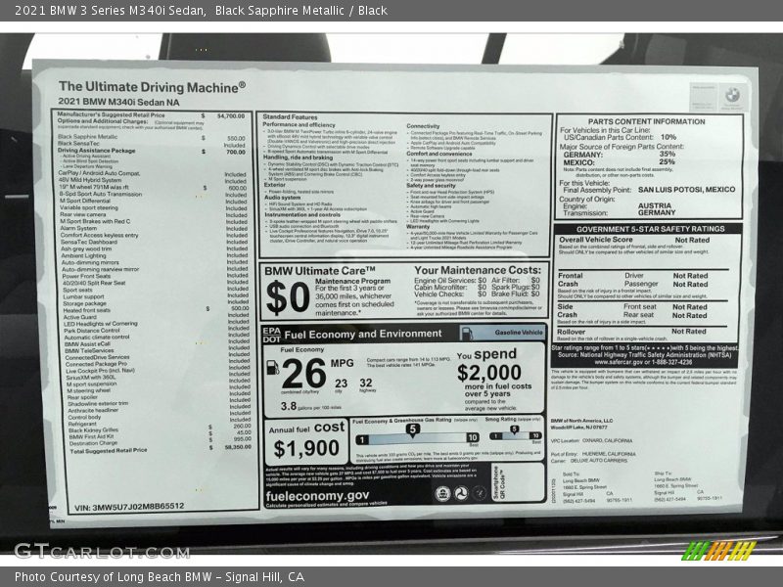Click the VIN number line
The height and width of the screenshot is (587, 783).
pos(129,507)
